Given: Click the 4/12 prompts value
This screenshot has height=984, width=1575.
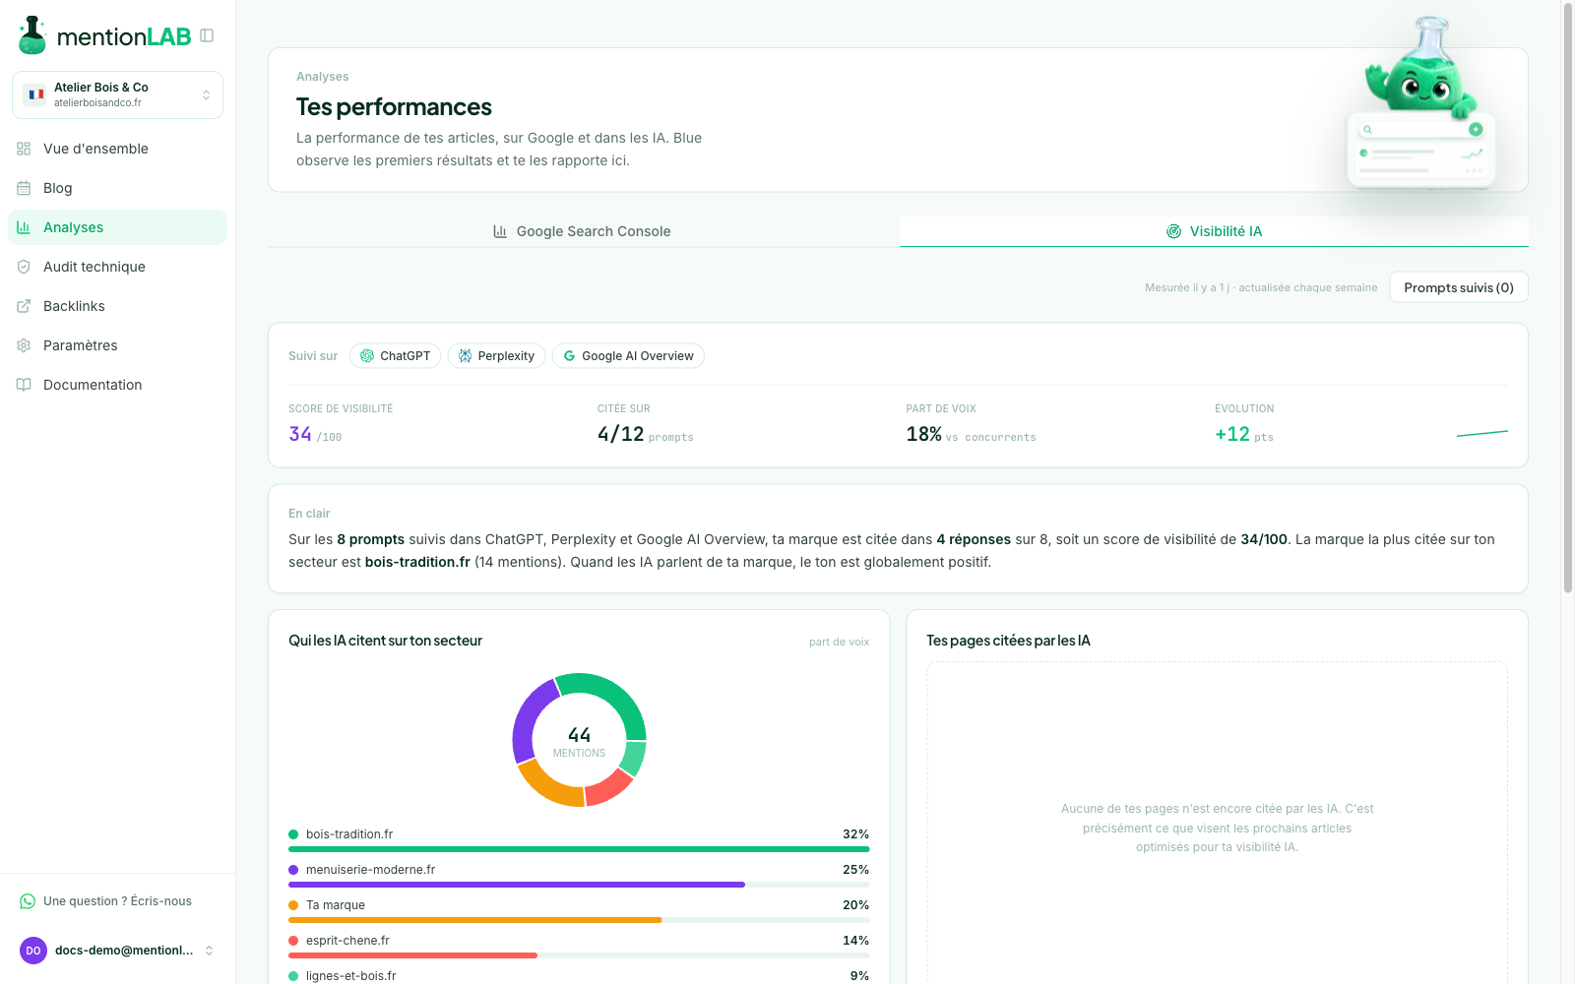Looking at the screenshot, I should point(620,434).
